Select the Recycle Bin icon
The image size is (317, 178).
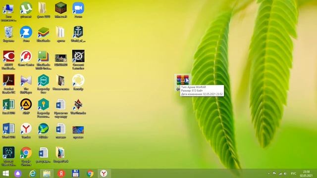pyautogui.click(x=8, y=33)
